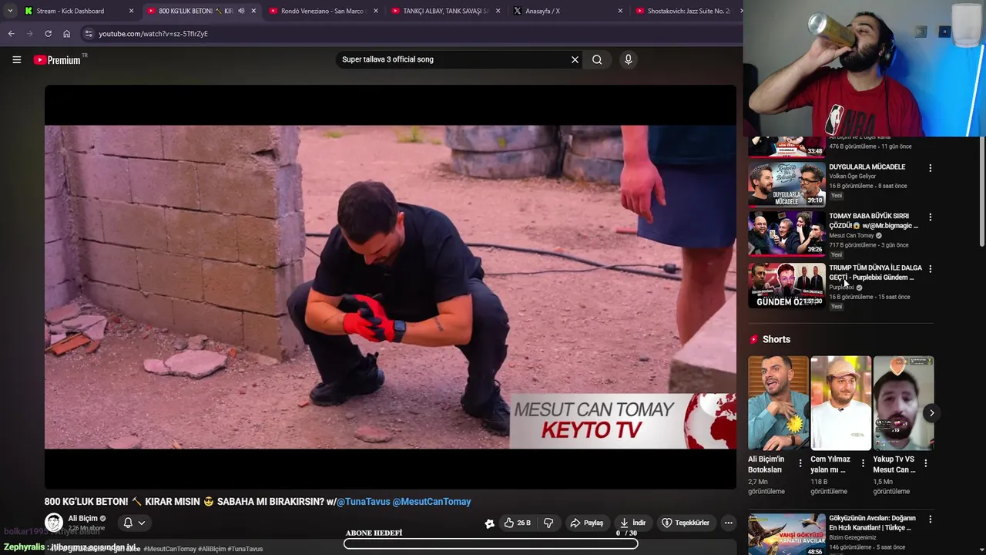Close the 800 KG'LUK BETON tab
This screenshot has height=555, width=986.
[253, 11]
